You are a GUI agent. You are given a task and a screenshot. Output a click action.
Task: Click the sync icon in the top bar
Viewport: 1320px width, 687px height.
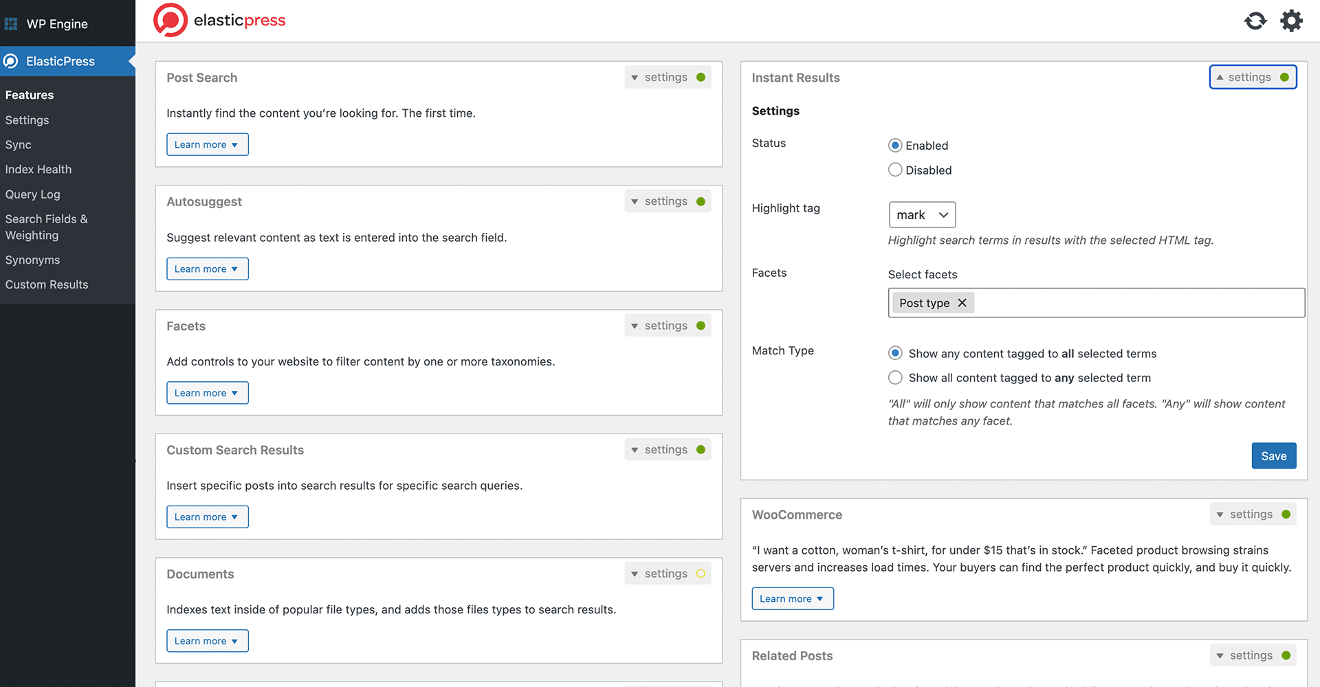(1255, 21)
